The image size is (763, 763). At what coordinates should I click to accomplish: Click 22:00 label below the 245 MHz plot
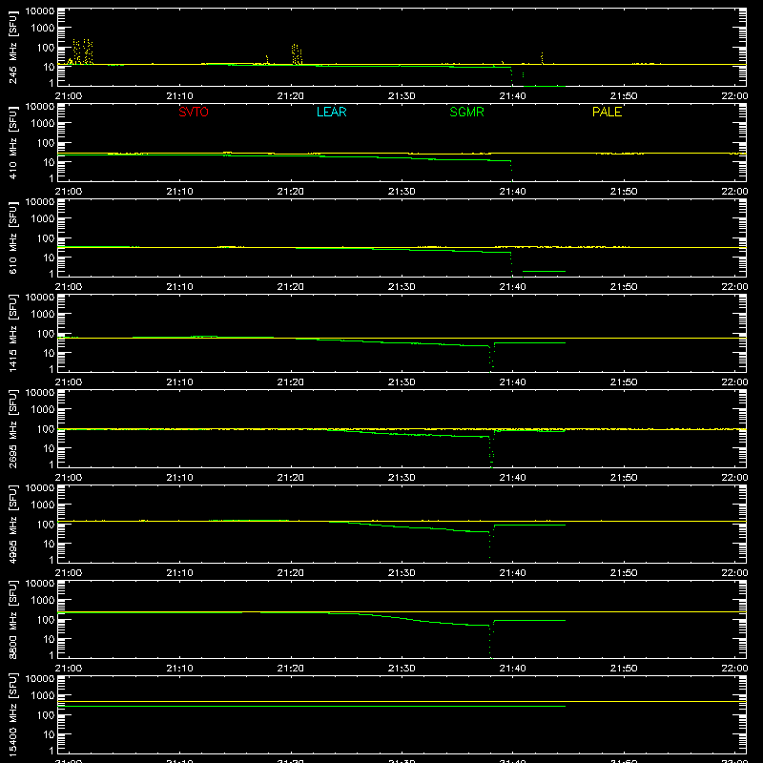(734, 96)
